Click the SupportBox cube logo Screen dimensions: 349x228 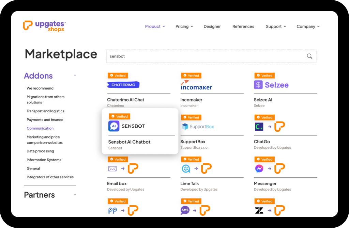click(x=185, y=127)
